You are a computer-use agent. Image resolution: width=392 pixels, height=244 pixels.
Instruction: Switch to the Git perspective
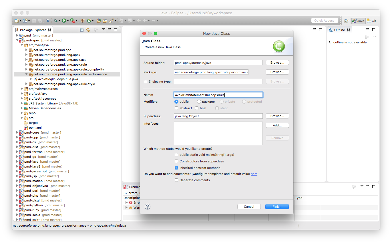372,21
